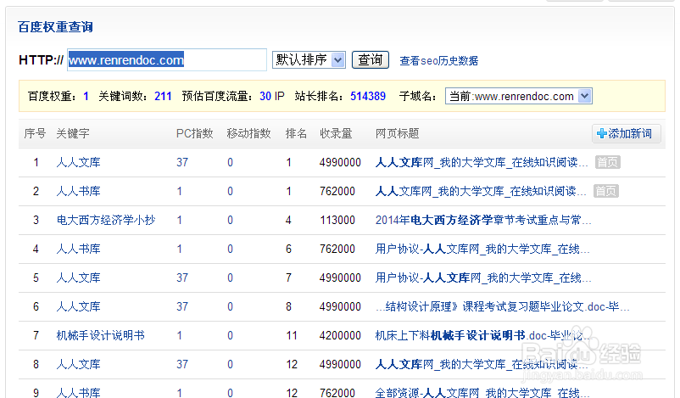The image size is (680, 398).
Task: Click the domain input field www.renrendoc.com
Action: point(167,60)
